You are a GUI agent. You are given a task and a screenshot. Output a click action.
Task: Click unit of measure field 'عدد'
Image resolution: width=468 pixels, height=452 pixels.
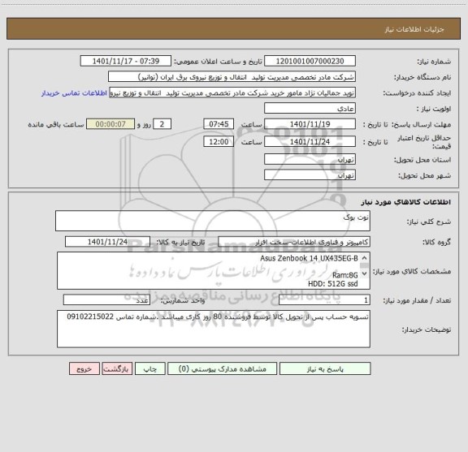pyautogui.click(x=106, y=300)
